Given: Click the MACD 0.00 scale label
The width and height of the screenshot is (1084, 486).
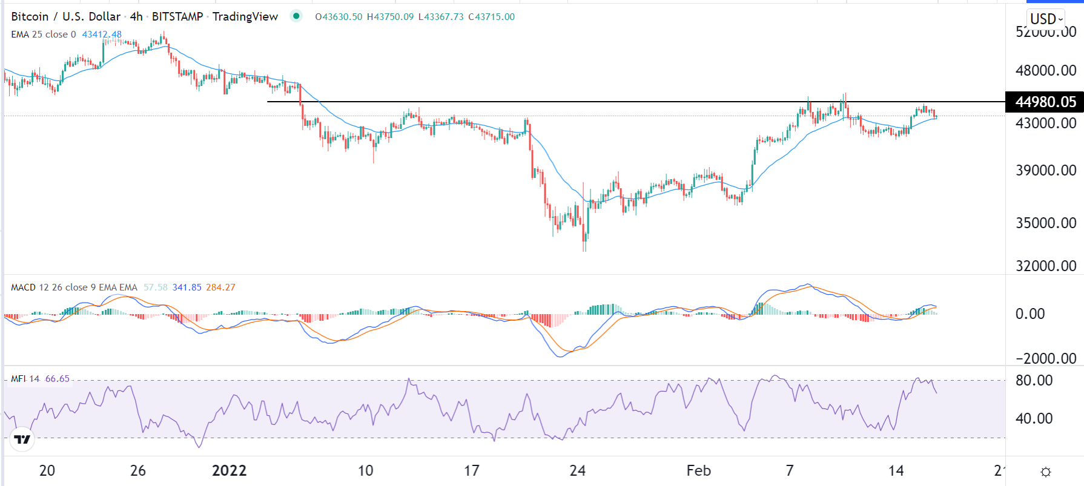Looking at the screenshot, I should pyautogui.click(x=1029, y=314).
